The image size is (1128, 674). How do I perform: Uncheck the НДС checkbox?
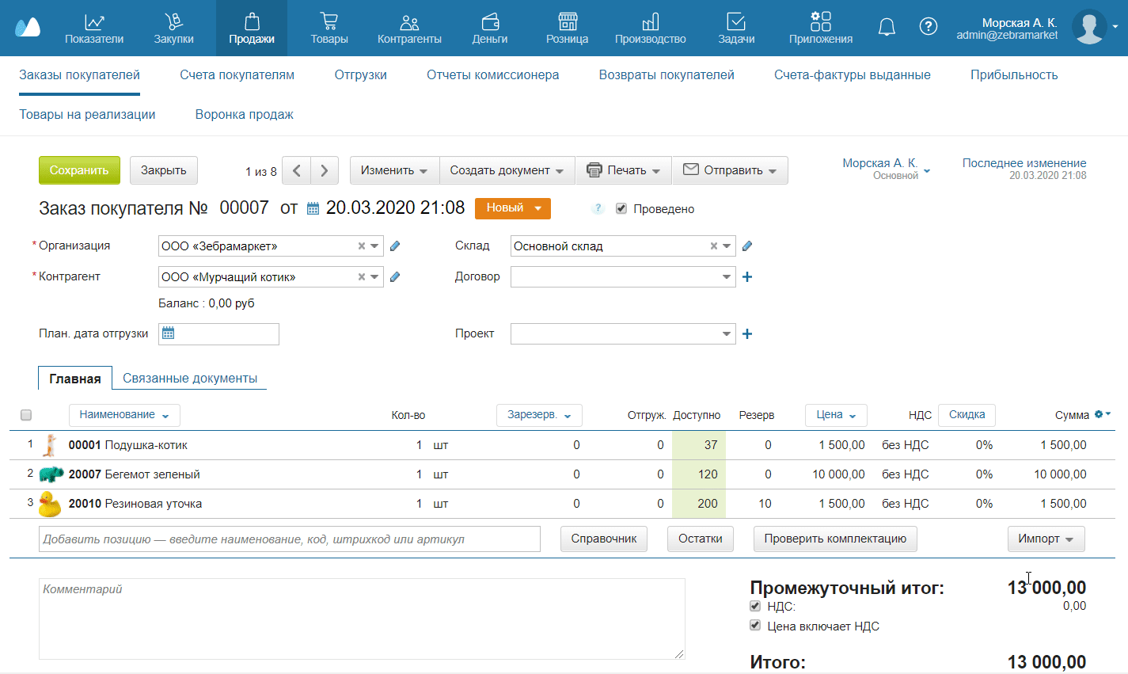(x=755, y=607)
